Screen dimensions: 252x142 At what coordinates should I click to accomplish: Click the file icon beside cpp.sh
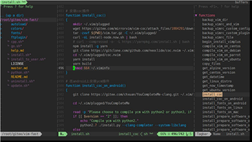click(8, 41)
